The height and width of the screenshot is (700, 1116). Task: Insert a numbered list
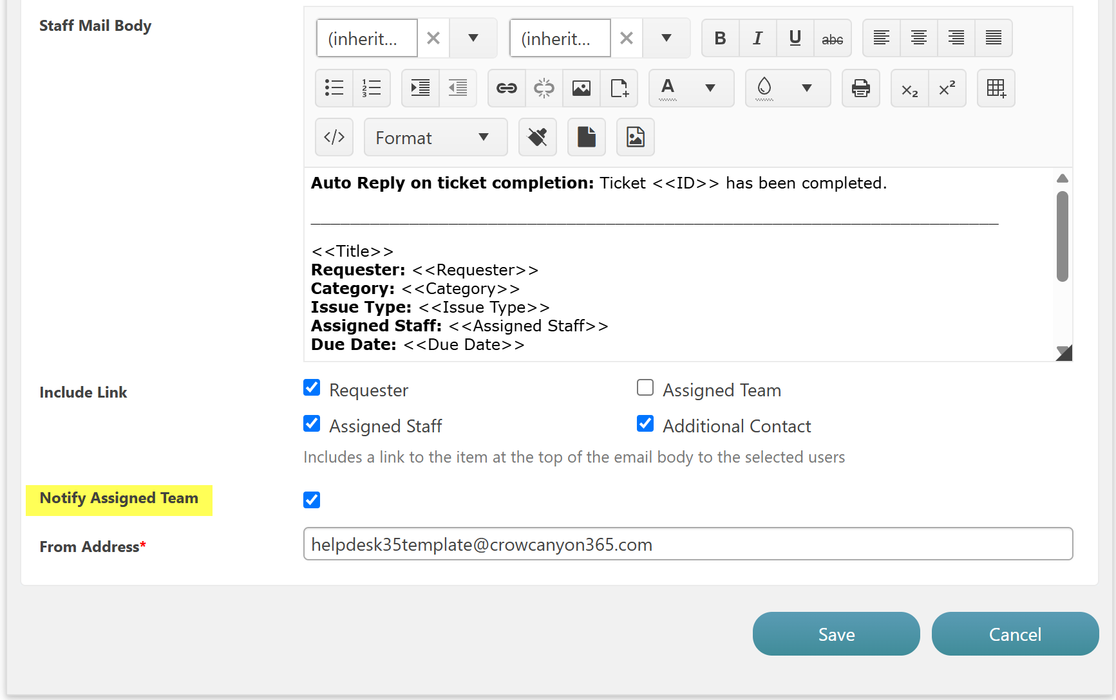pos(372,88)
